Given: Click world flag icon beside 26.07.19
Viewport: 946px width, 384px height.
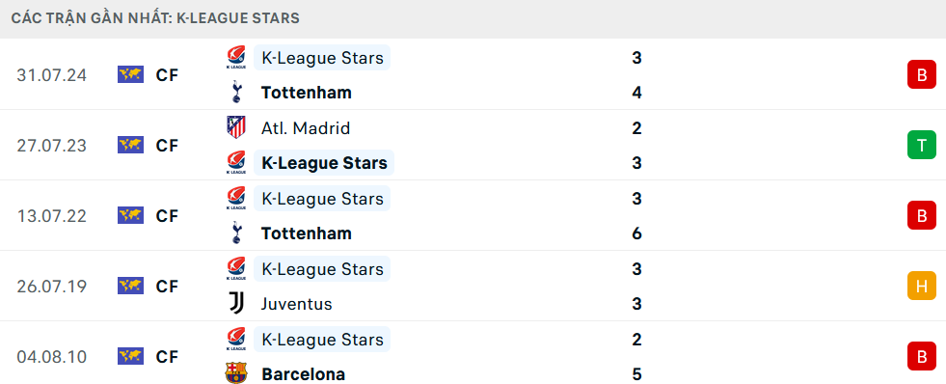Looking at the screenshot, I should pos(130,286).
